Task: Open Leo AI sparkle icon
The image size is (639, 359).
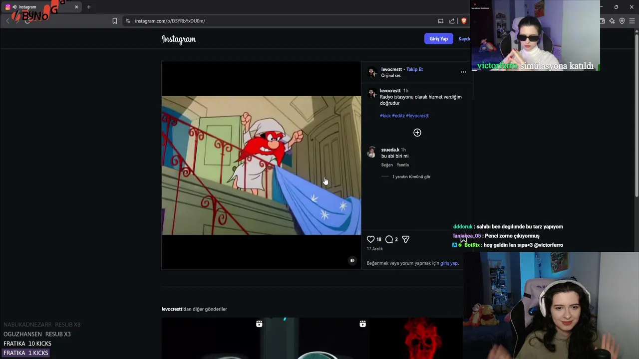Action: pos(612,21)
